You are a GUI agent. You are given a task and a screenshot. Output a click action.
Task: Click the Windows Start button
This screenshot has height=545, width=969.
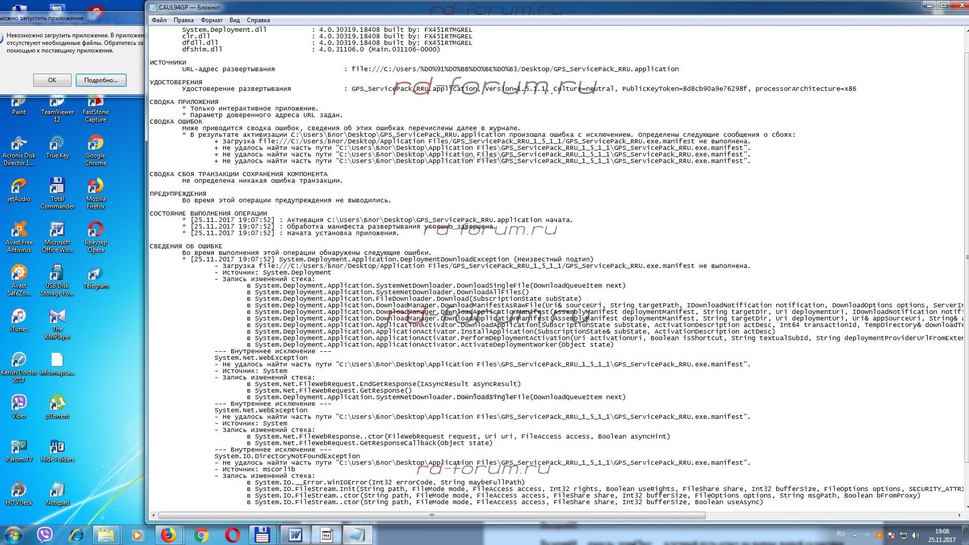coord(13,535)
